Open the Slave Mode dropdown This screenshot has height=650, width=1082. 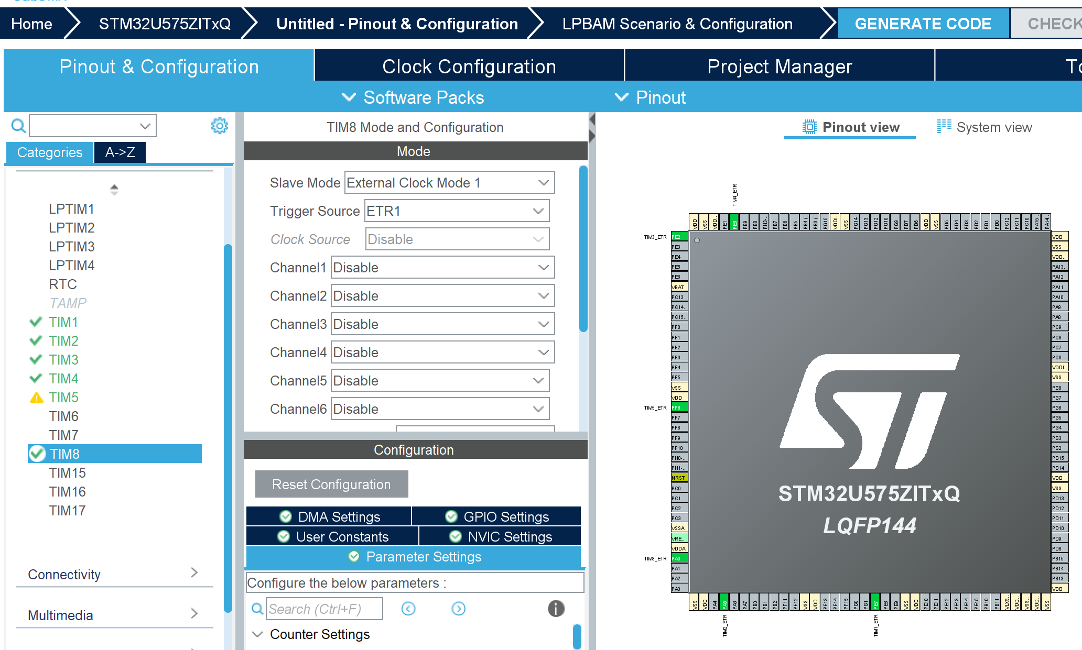[x=543, y=182]
